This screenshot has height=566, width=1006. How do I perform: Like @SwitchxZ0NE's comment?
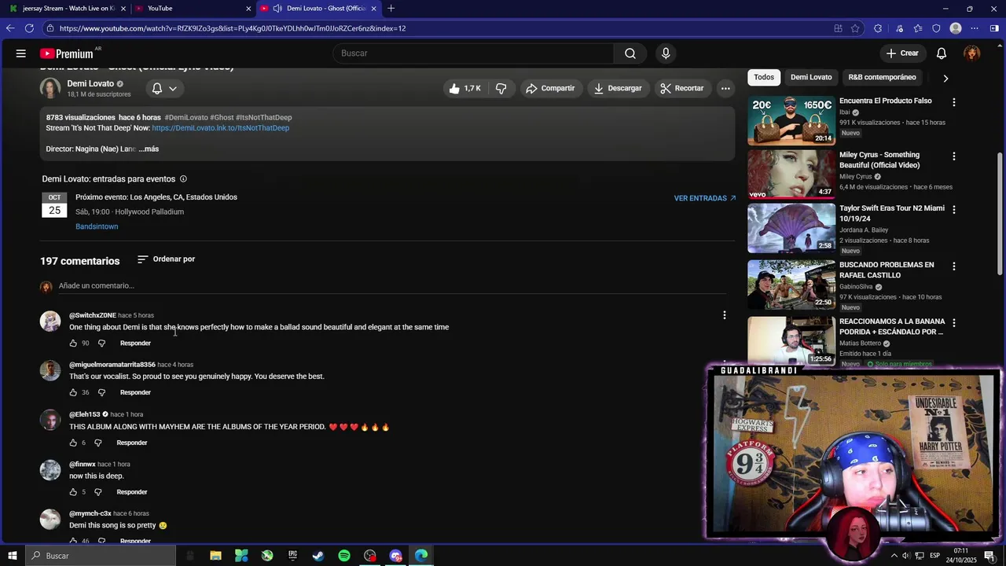(73, 344)
